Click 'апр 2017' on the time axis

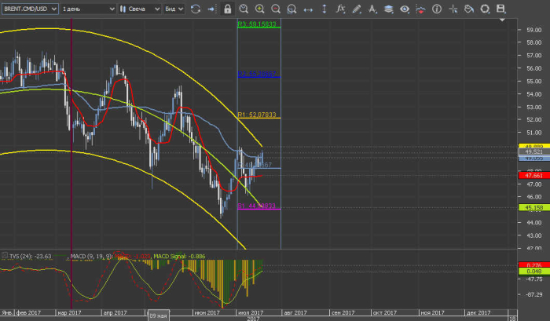point(115,312)
